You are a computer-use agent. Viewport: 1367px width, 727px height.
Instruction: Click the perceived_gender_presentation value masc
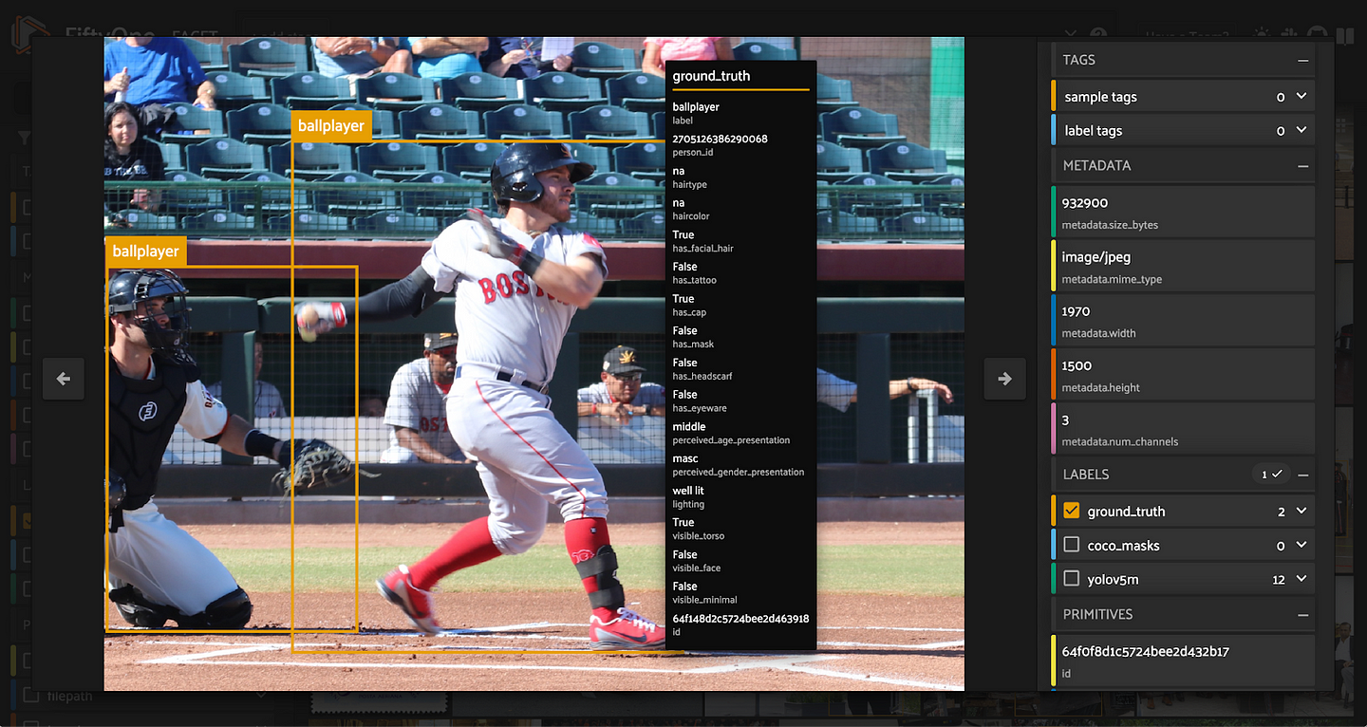tap(684, 458)
